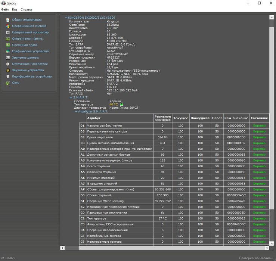
Task: Maximize the Speccy window
Action: click(x=259, y=3)
